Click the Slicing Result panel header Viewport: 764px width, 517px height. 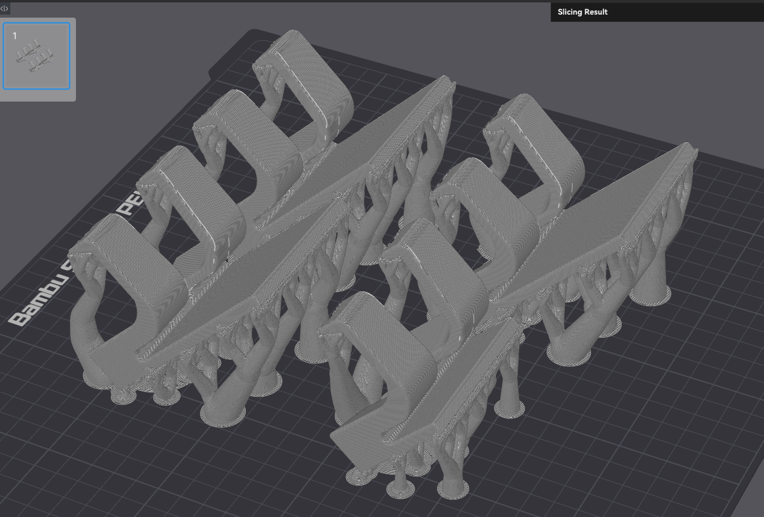point(657,12)
